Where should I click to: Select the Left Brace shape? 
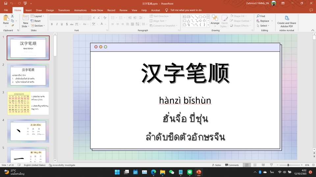pyautogui.click(x=200, y=25)
